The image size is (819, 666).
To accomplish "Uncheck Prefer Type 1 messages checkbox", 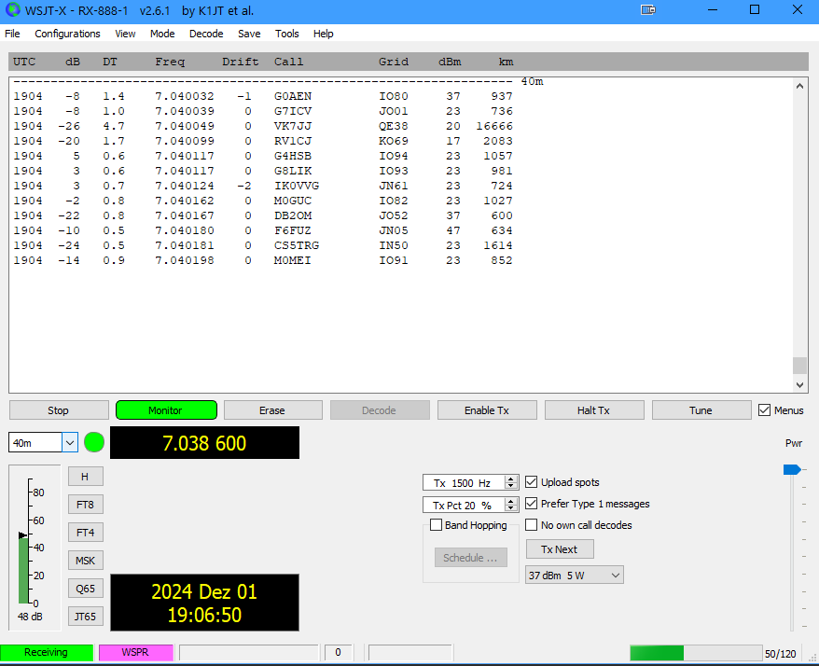I will point(531,503).
